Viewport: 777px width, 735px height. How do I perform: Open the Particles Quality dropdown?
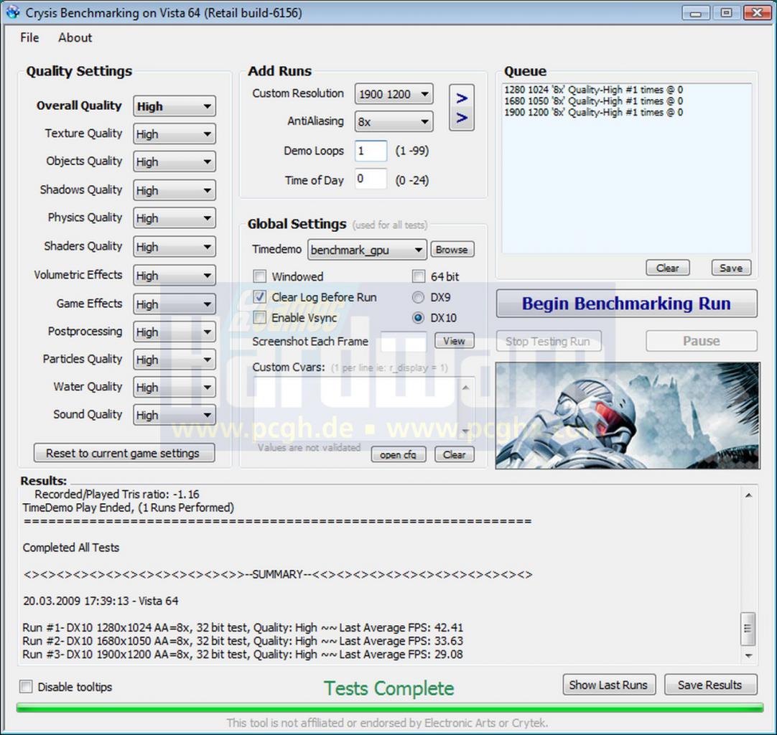tap(174, 360)
